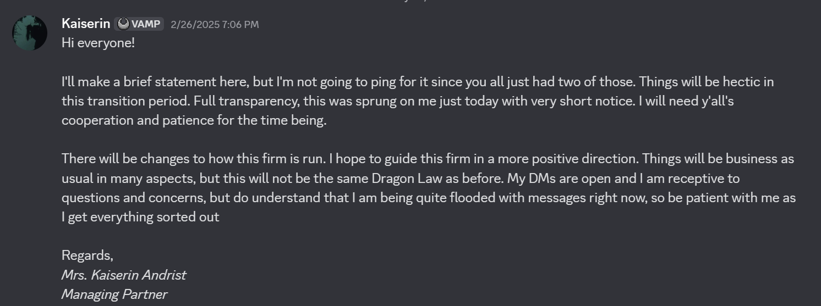The image size is (821, 306).
Task: Click the "Hi everyone!" greeting line
Action: pyautogui.click(x=98, y=43)
